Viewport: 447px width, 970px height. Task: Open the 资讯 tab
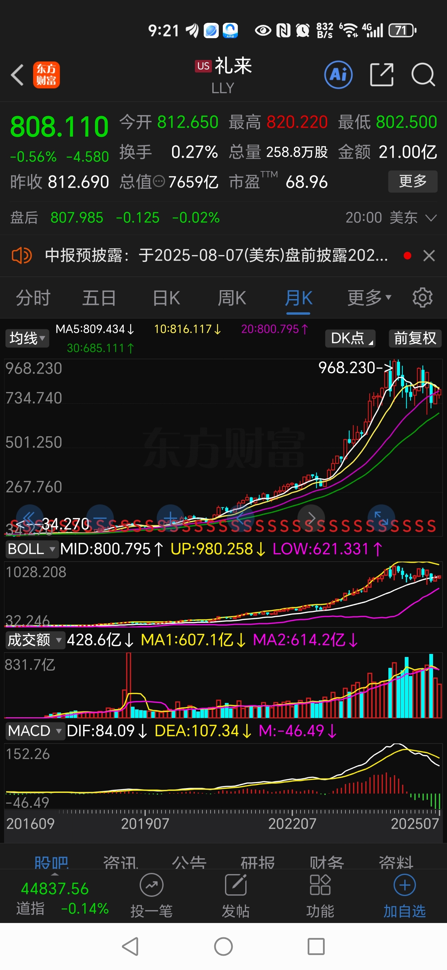point(121,862)
